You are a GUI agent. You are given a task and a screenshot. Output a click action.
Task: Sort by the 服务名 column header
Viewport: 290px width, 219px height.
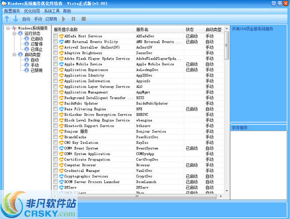160,30
